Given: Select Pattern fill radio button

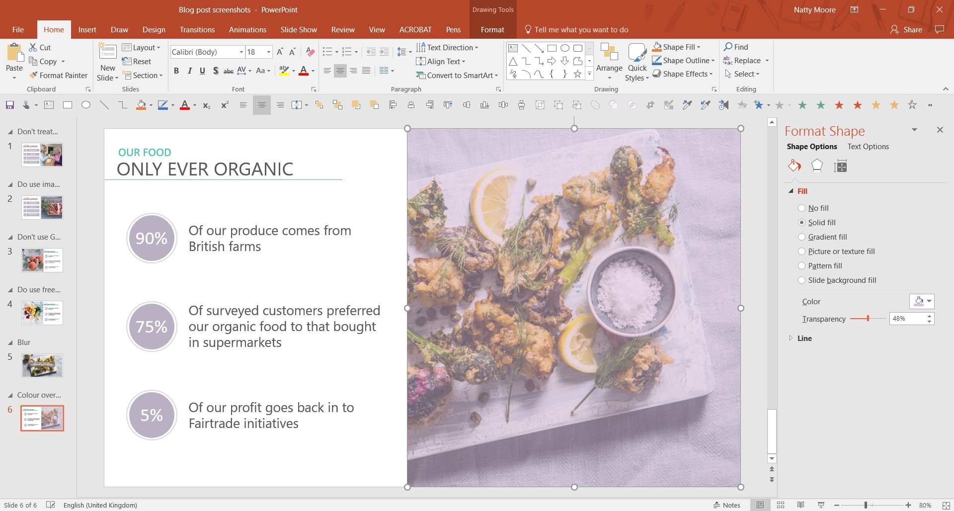Looking at the screenshot, I should pyautogui.click(x=801, y=266).
